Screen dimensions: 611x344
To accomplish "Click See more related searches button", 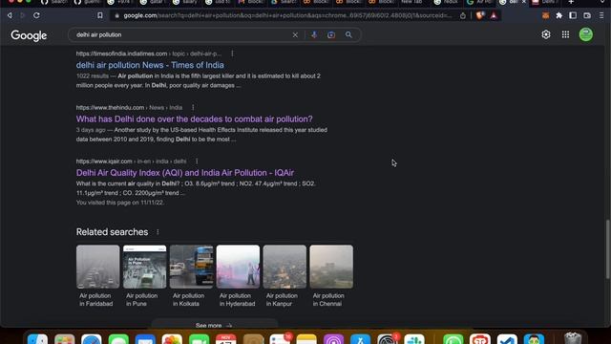I will pyautogui.click(x=214, y=324).
